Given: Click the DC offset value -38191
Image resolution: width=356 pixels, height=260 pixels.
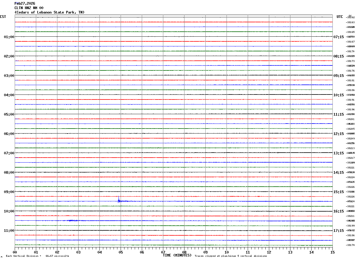Looking at the screenshot, I should pyautogui.click(x=350, y=100).
